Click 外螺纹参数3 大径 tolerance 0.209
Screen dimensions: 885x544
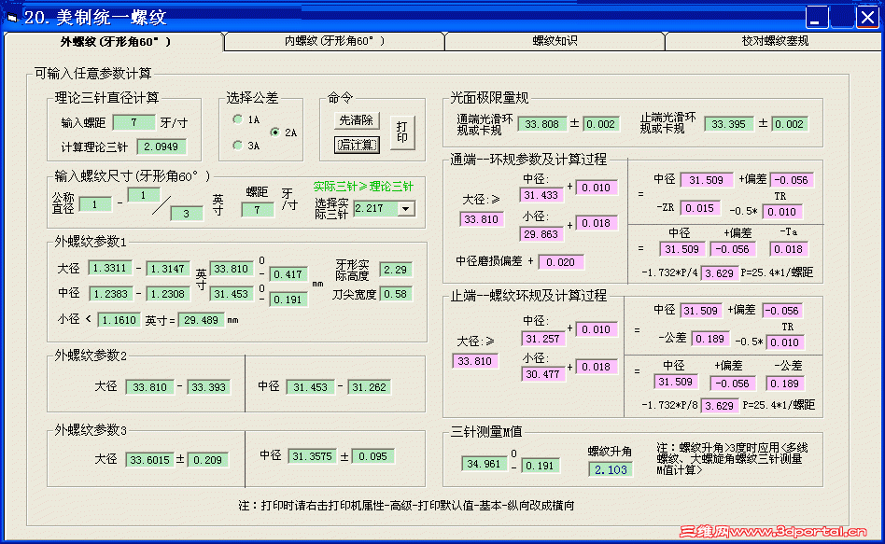207,460
